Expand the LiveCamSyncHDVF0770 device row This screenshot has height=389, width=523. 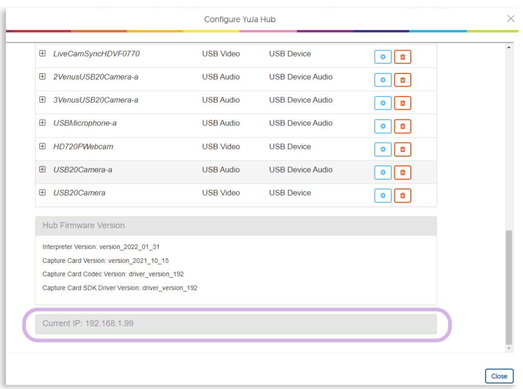click(x=42, y=53)
